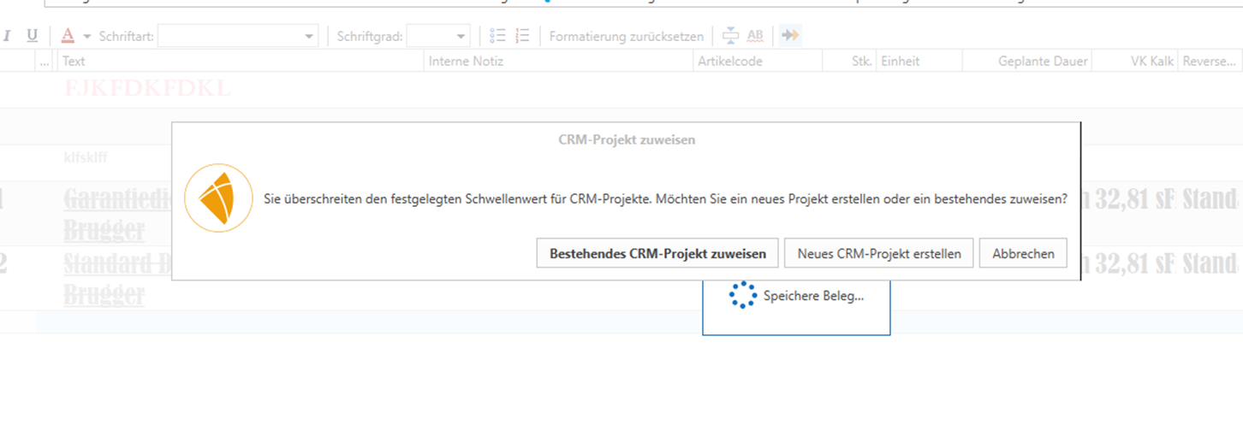
Task: Select the Text column header
Action: click(x=240, y=62)
